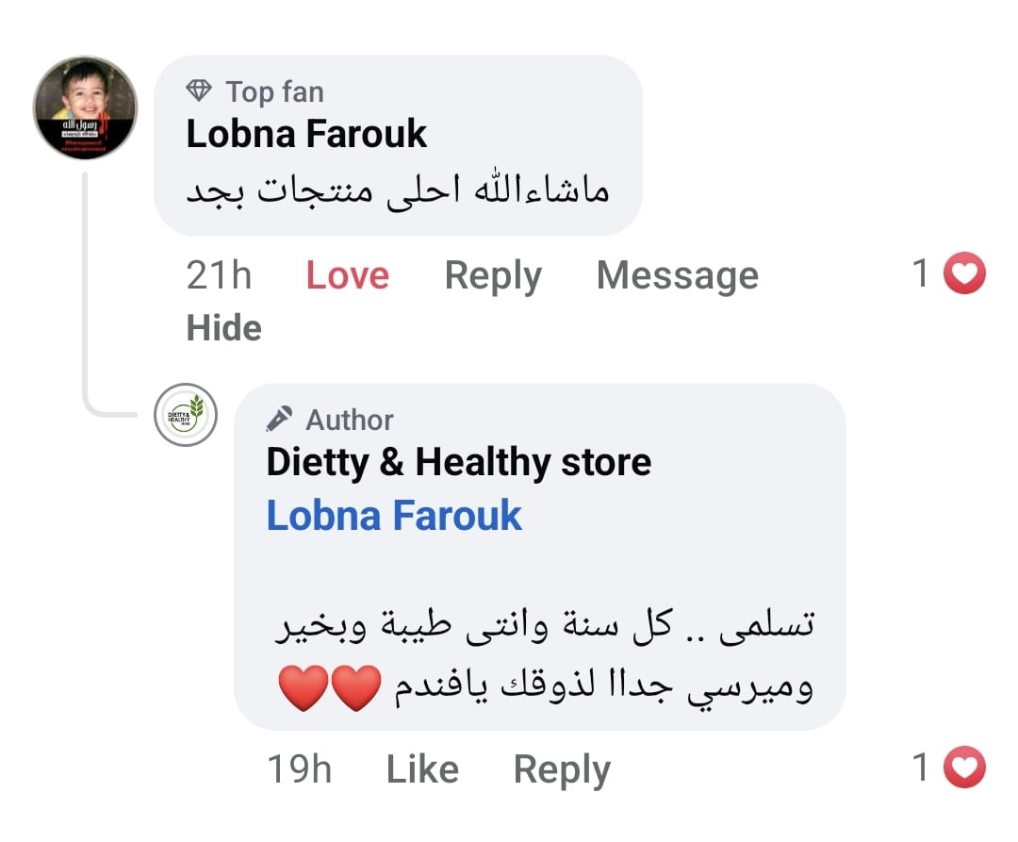
Task: Reply to the Dietty & Healthy store comment
Action: [562, 769]
